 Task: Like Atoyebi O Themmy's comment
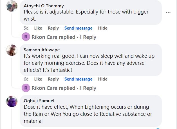click(x=38, y=28)
